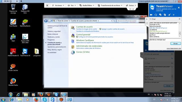Open the Papelera de reciclaje desktop icon
Screen dimensions: 182x102
click(13, 9)
